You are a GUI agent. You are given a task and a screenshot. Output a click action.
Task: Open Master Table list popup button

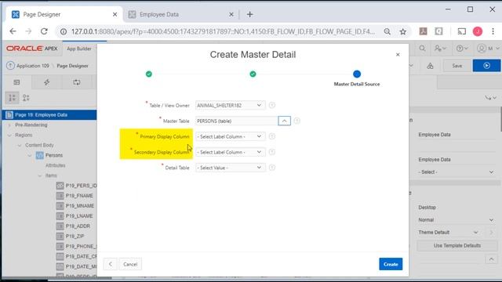point(284,121)
